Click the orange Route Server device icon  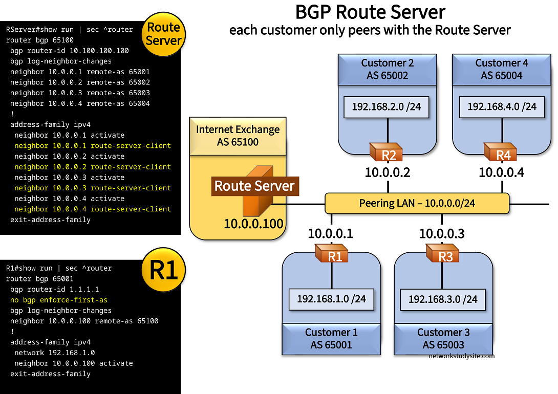click(x=257, y=206)
